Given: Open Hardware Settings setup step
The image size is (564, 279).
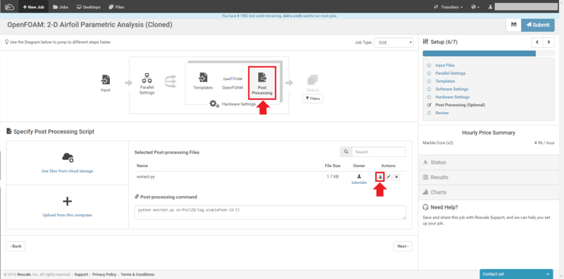Looking at the screenshot, I should [453, 97].
